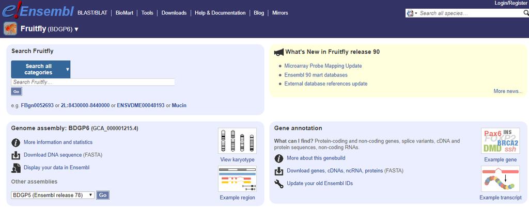The height and width of the screenshot is (210, 529).
Task: Open the BioMart menu item
Action: [124, 13]
